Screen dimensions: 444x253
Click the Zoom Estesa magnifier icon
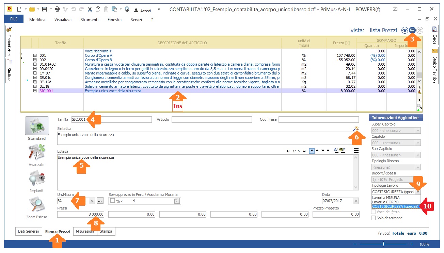pos(37,205)
